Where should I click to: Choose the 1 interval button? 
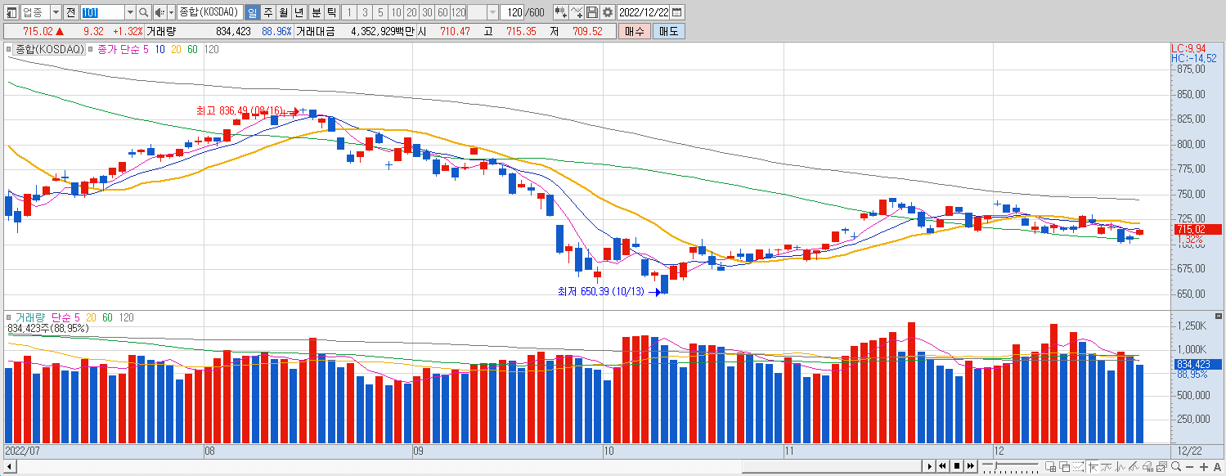[349, 12]
